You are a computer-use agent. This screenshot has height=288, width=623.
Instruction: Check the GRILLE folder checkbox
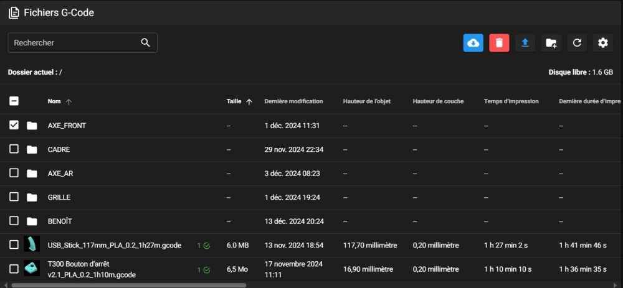14,197
